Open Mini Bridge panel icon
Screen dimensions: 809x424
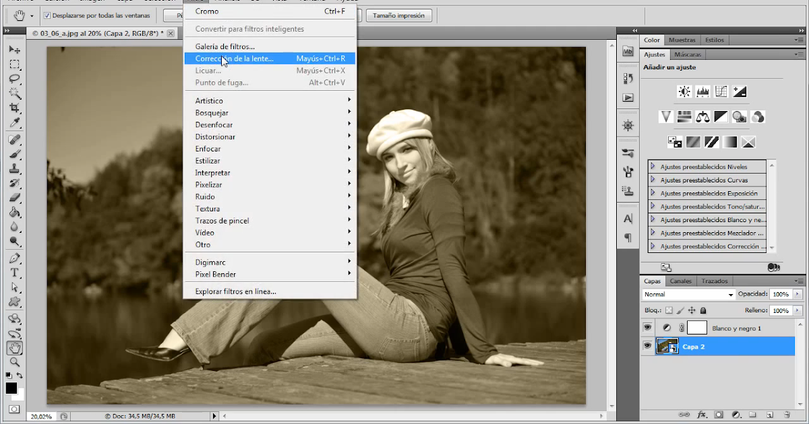(x=628, y=51)
